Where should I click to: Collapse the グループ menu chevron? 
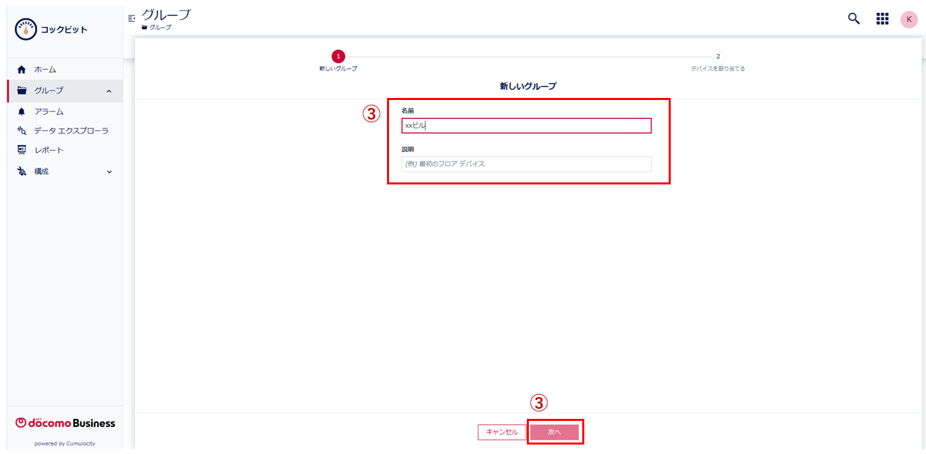(109, 91)
